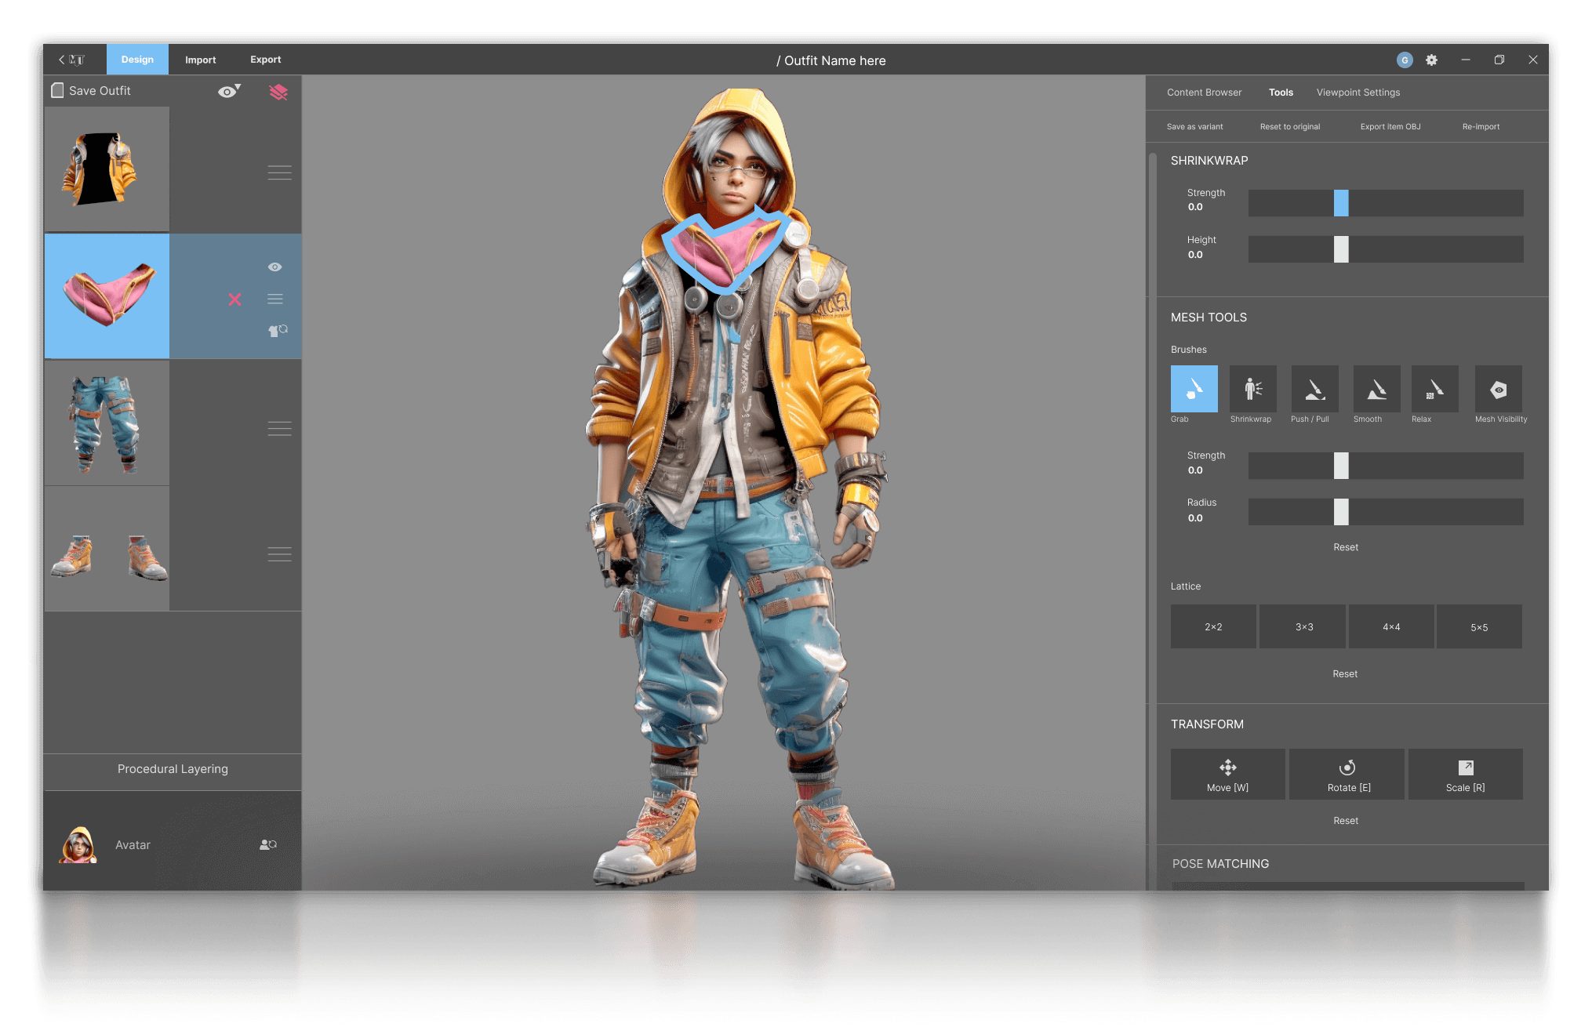Switch to the Import tab

200,59
